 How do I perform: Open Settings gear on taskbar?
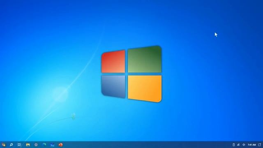pos(36,145)
